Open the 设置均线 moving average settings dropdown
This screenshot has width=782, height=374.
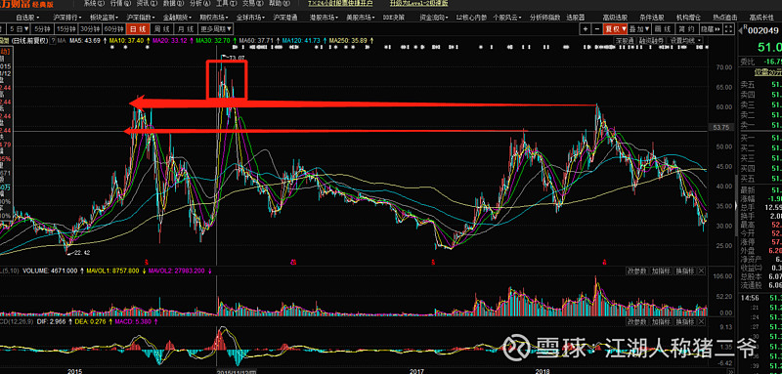click(685, 40)
